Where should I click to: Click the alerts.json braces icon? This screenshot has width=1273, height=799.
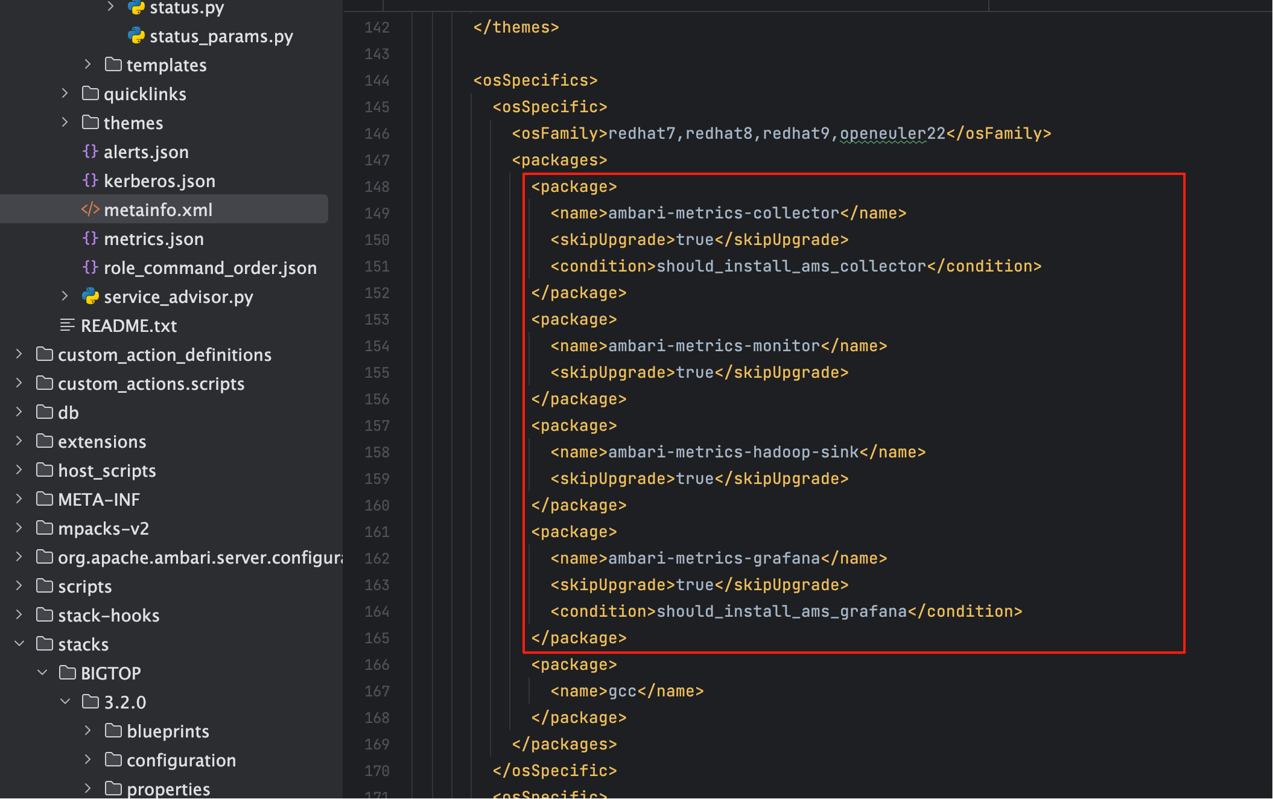coord(90,151)
